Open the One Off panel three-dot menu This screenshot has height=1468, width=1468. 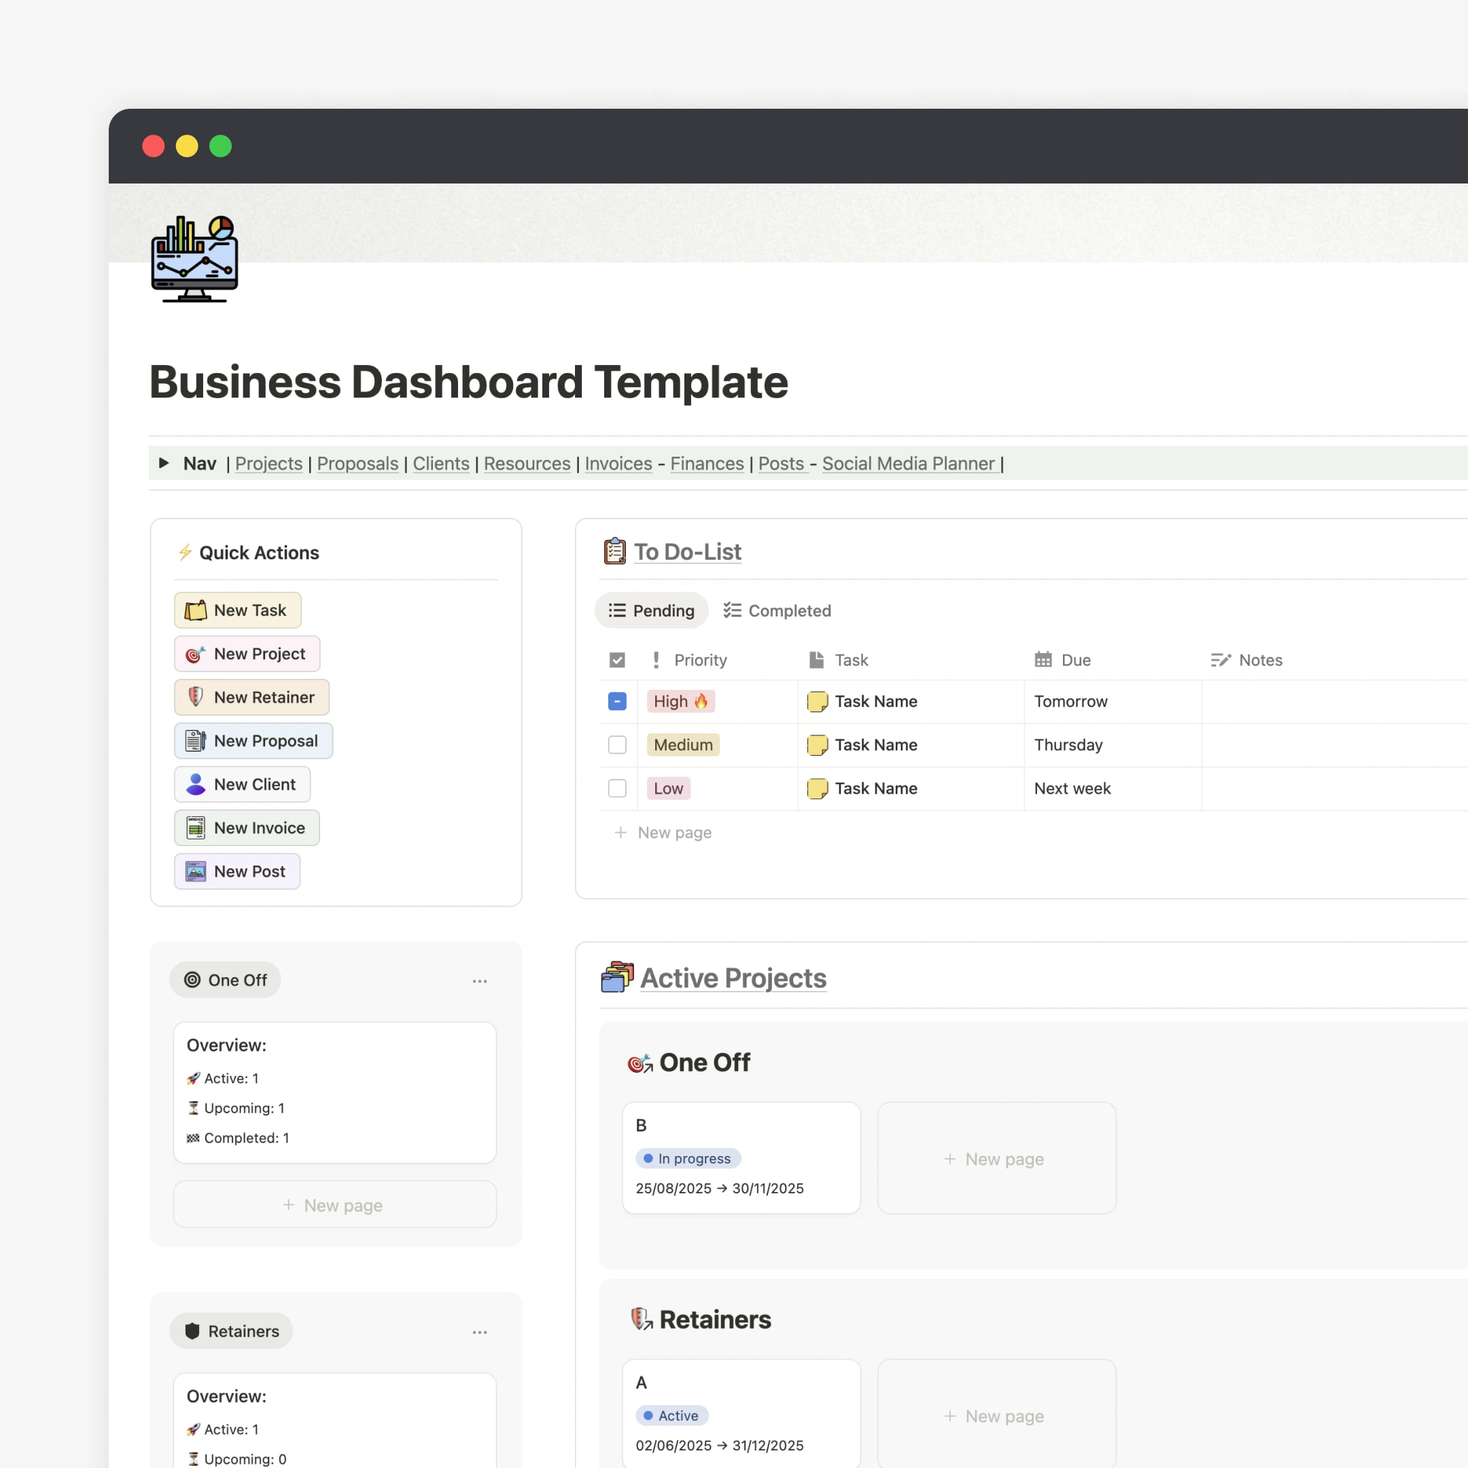[479, 981]
